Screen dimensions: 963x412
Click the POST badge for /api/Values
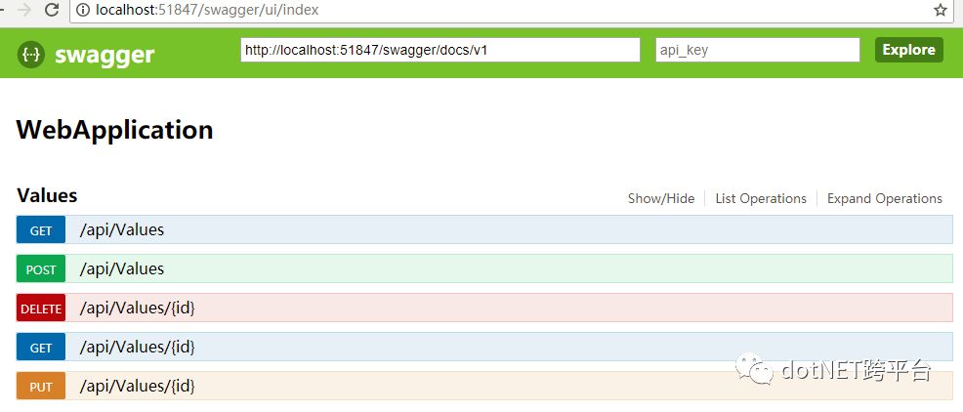pos(41,268)
